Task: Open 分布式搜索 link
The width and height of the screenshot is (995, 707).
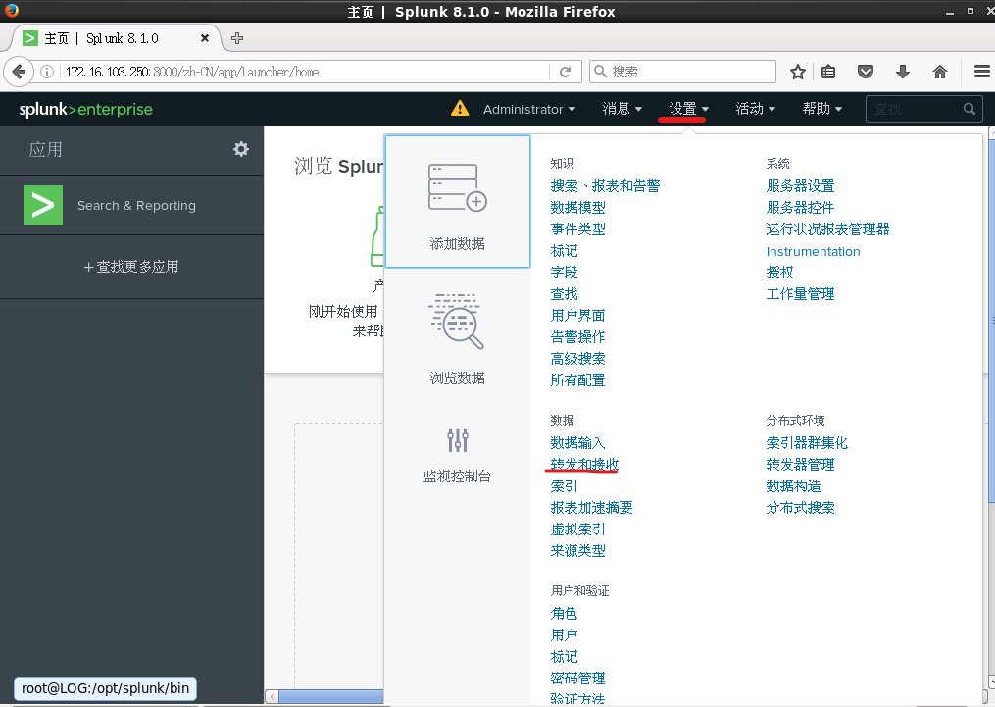Action: point(800,508)
